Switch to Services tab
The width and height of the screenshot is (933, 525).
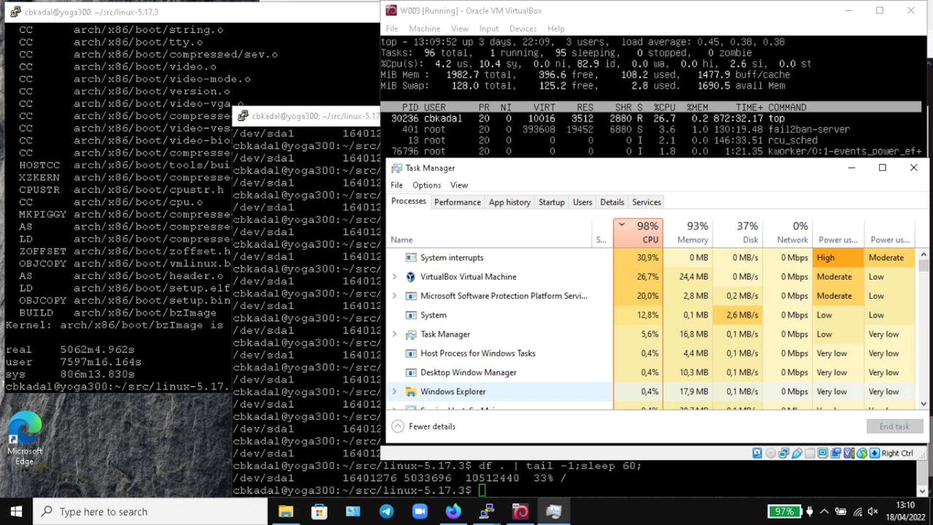point(646,202)
